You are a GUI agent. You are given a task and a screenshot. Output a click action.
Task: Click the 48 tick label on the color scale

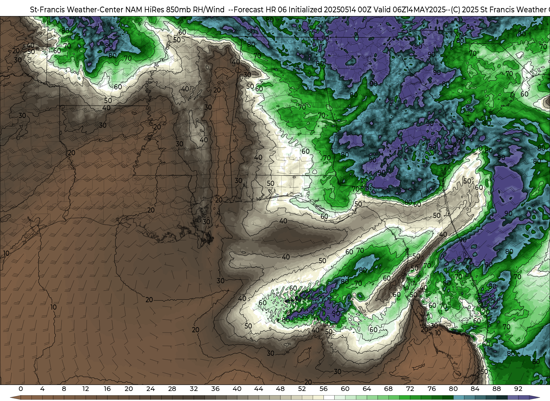coord(280,389)
